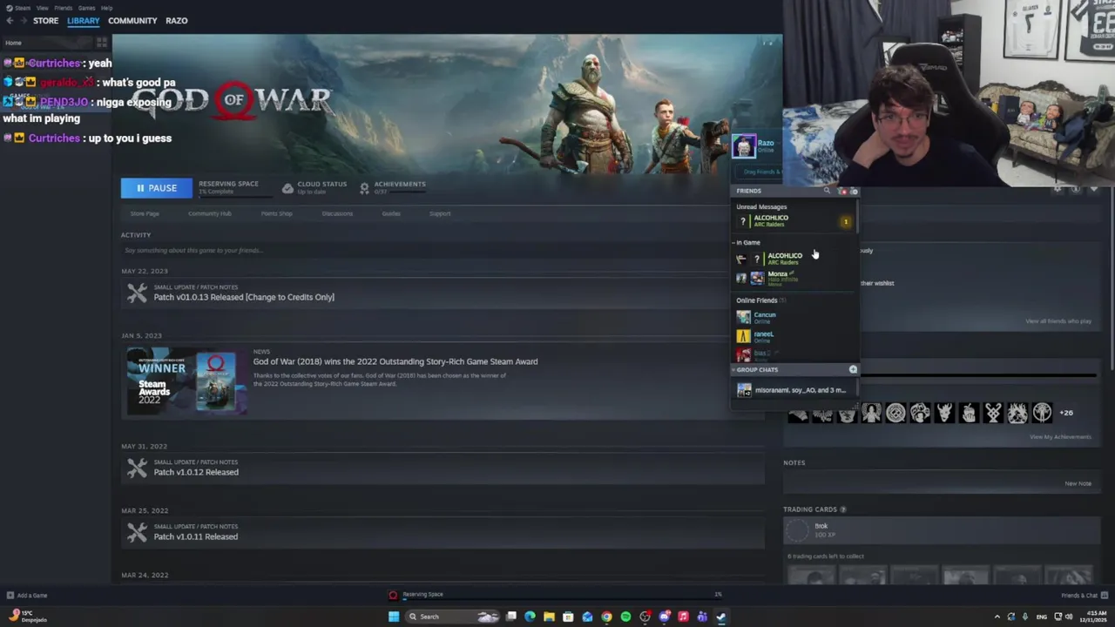Screen dimensions: 1115x627
Task: Click the Windows taskbar Search box
Action: (x=453, y=617)
